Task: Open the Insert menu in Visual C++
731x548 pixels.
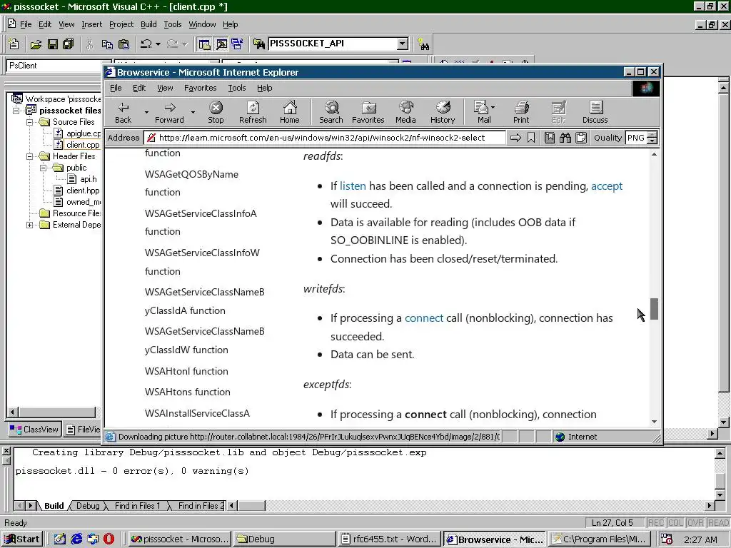Action: coord(91,24)
